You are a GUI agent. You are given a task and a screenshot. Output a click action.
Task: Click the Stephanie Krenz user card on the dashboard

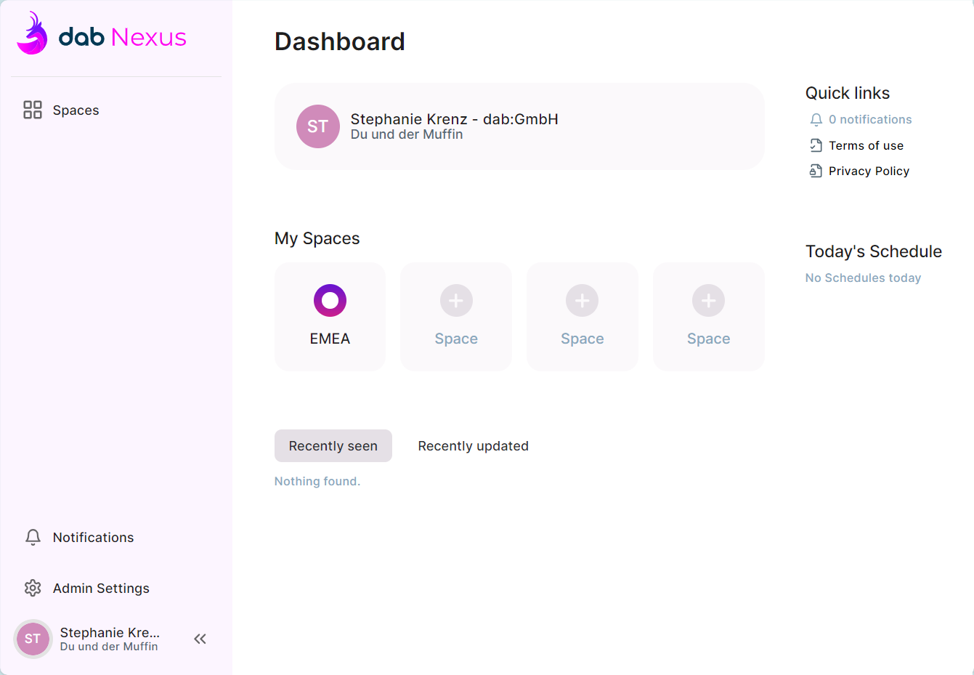tap(519, 126)
